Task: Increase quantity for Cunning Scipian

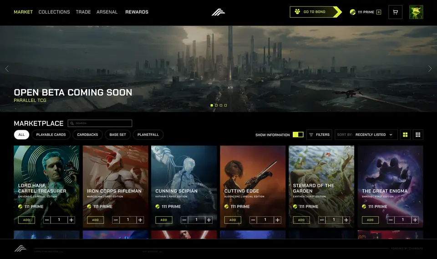Action: coord(209,220)
